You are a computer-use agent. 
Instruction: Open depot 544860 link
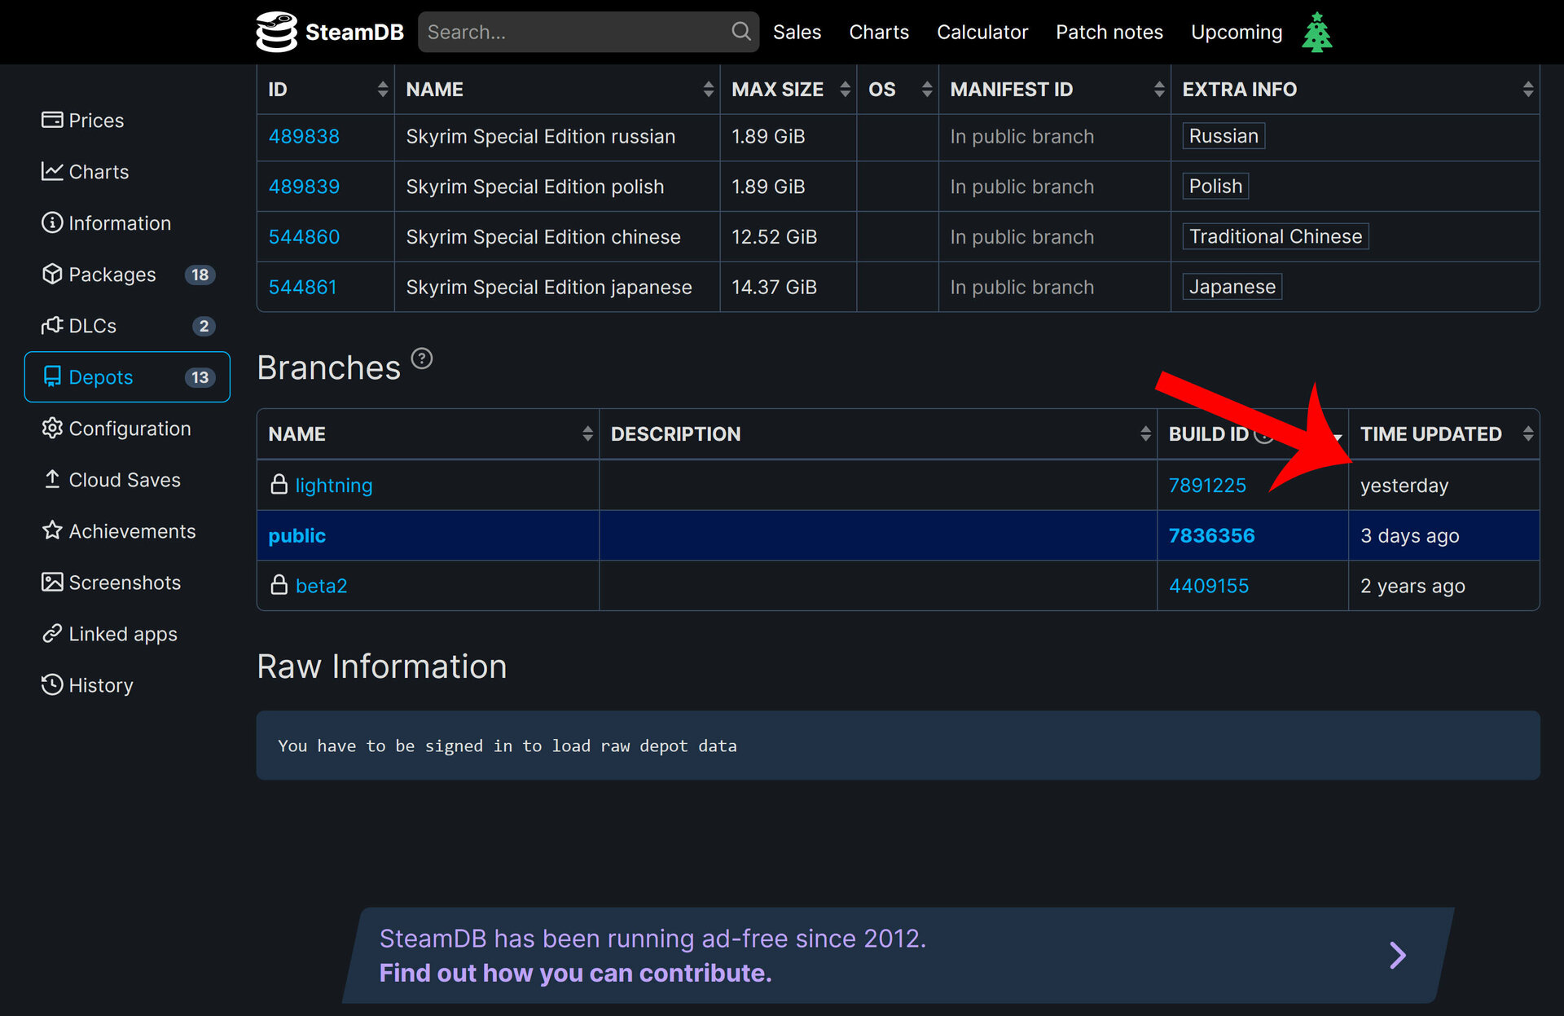304,237
